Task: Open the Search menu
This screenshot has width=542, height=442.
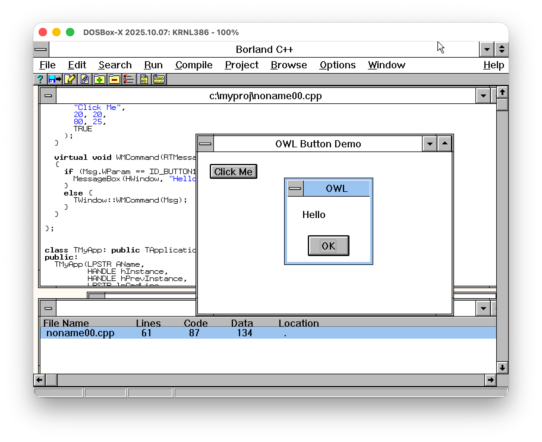Action: coord(115,65)
